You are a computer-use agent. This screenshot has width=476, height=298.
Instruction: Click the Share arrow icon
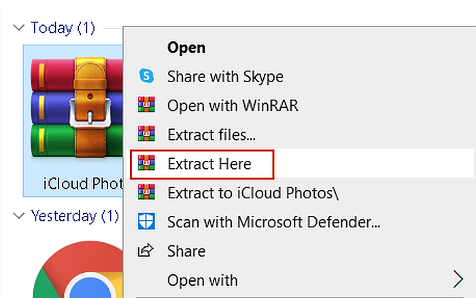coord(146,250)
